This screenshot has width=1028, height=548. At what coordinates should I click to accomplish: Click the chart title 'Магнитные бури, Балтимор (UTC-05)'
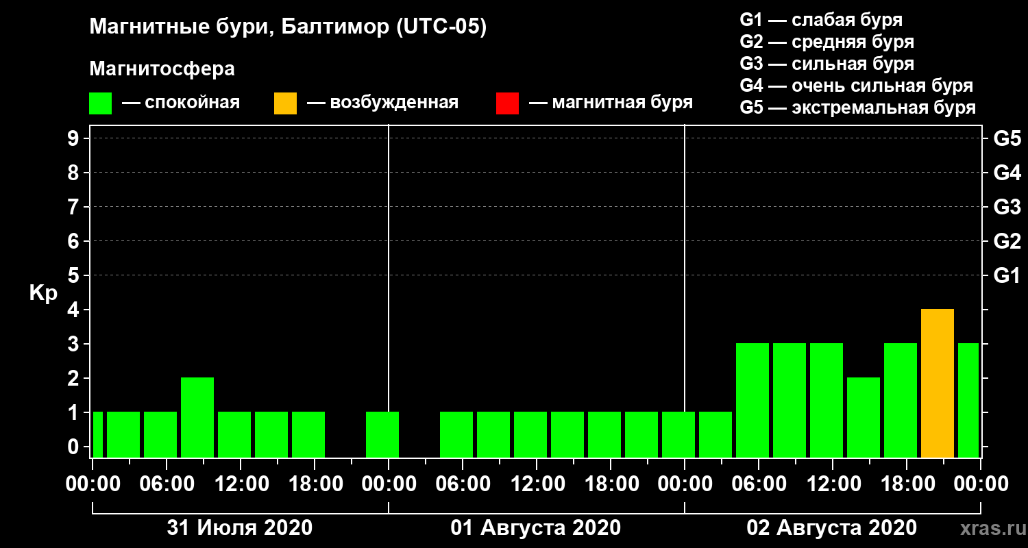point(288,28)
